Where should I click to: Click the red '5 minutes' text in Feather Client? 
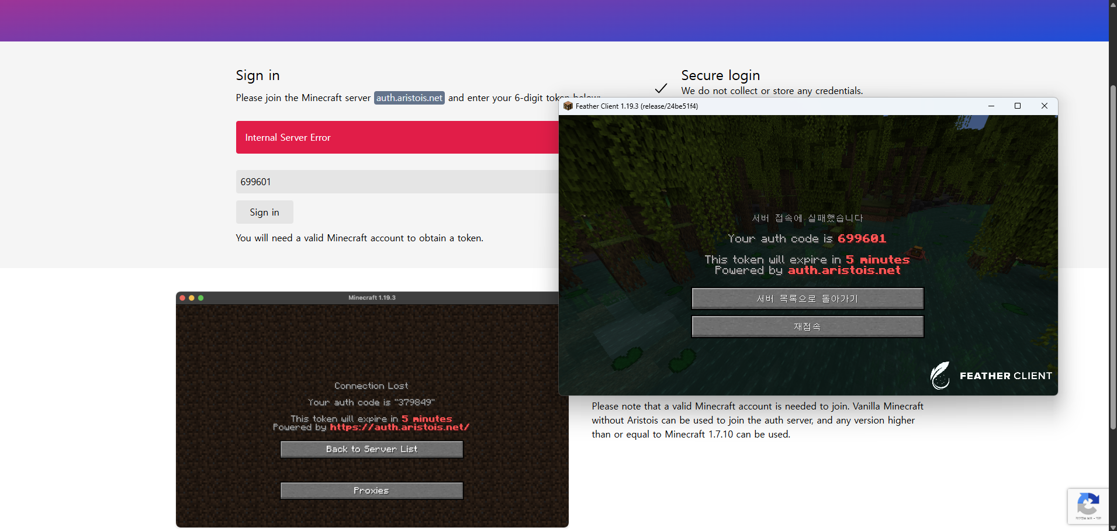[x=878, y=259]
